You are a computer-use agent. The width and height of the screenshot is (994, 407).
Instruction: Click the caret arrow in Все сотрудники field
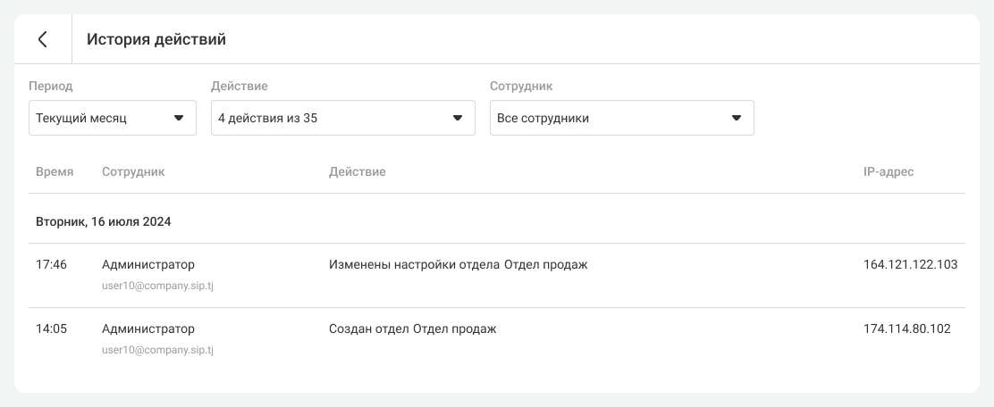pos(736,118)
